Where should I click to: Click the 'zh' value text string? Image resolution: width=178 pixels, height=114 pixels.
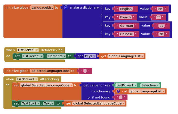(161, 34)
